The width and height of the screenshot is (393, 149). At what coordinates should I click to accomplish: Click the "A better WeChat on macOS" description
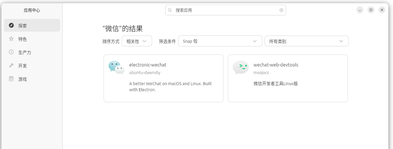tap(170, 86)
